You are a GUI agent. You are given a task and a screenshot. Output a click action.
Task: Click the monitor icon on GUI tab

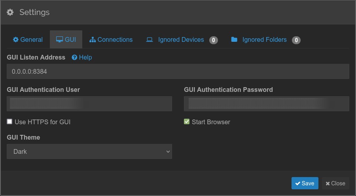point(59,40)
